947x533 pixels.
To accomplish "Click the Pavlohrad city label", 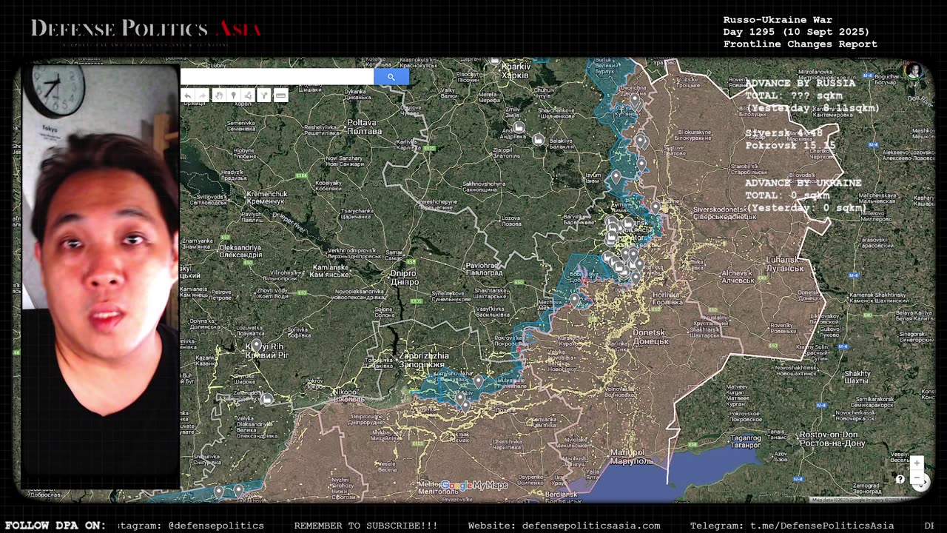I will pos(484,269).
